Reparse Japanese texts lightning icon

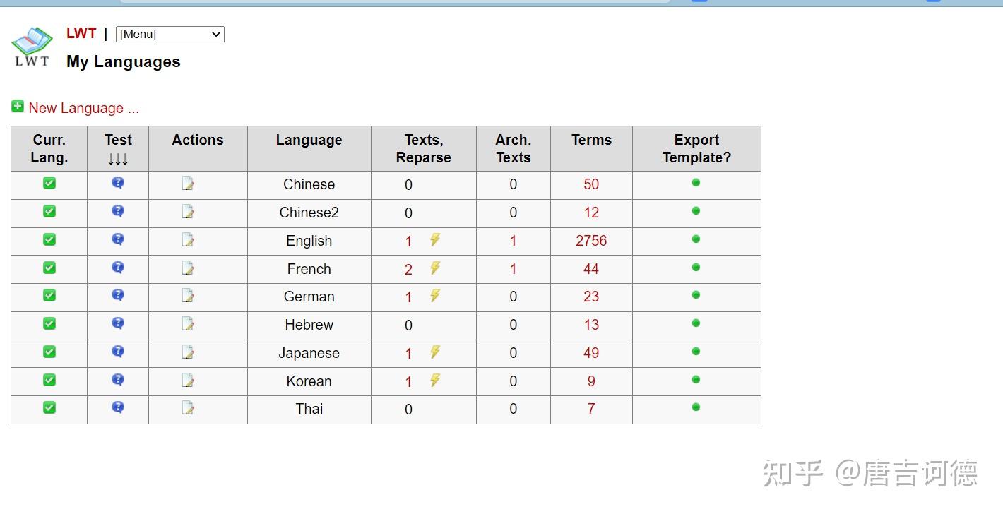tap(435, 352)
